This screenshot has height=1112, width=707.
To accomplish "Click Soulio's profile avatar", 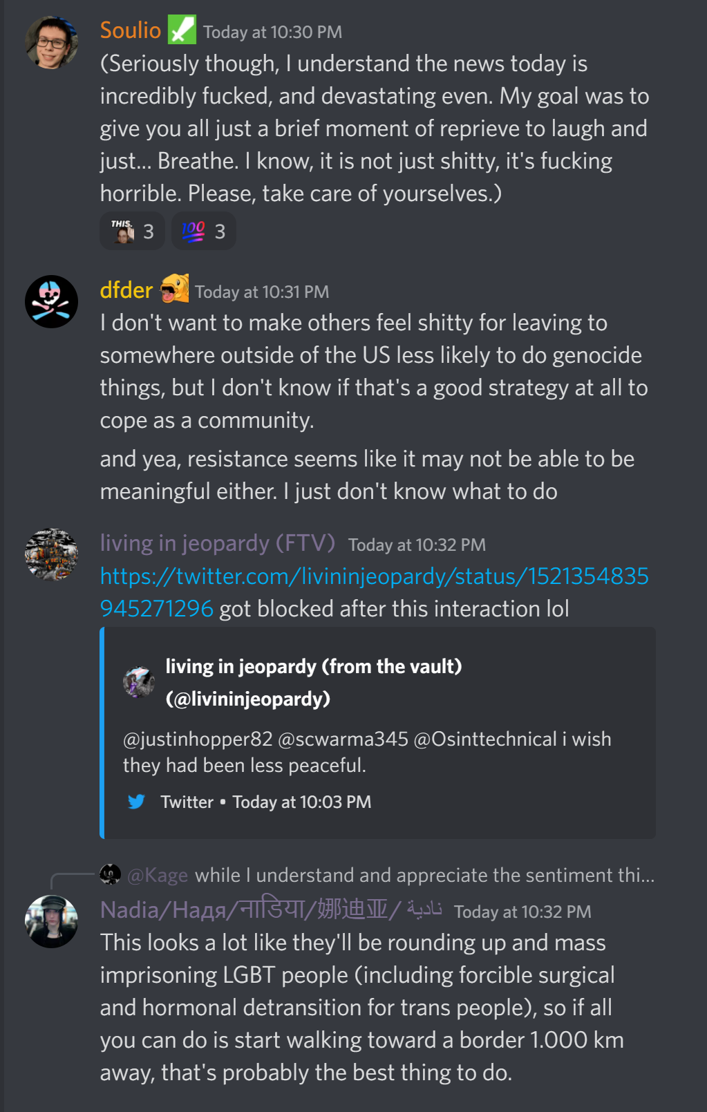I will coord(51,42).
